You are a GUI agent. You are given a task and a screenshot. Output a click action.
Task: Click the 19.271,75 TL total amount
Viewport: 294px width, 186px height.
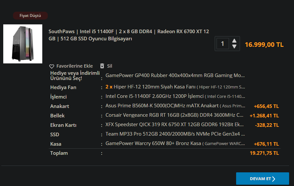click(x=264, y=153)
